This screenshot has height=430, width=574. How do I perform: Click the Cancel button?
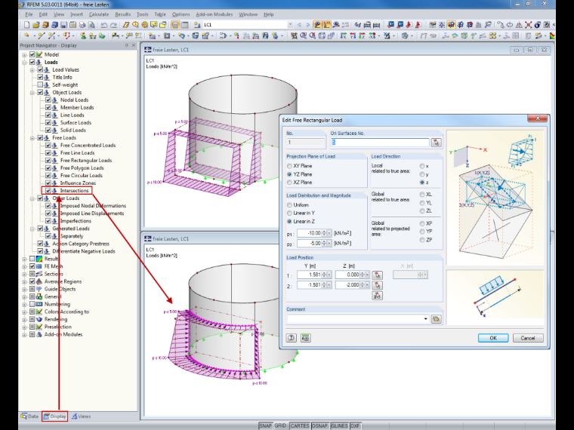coord(527,338)
